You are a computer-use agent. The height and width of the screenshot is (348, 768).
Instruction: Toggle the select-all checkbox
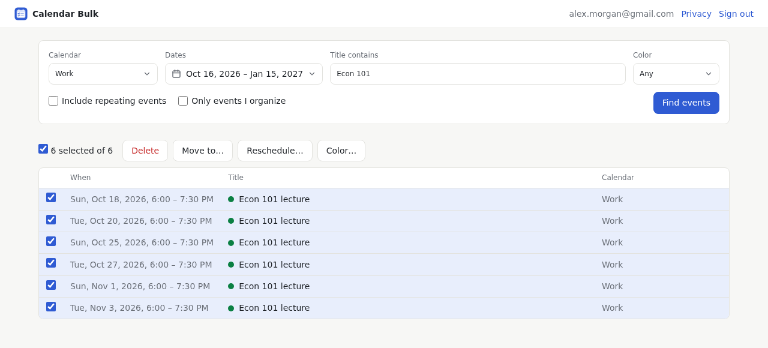tap(43, 149)
